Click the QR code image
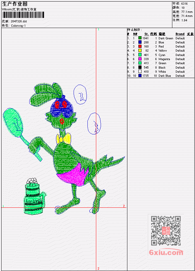This screenshot has width=195, height=271. pyautogui.click(x=166, y=231)
